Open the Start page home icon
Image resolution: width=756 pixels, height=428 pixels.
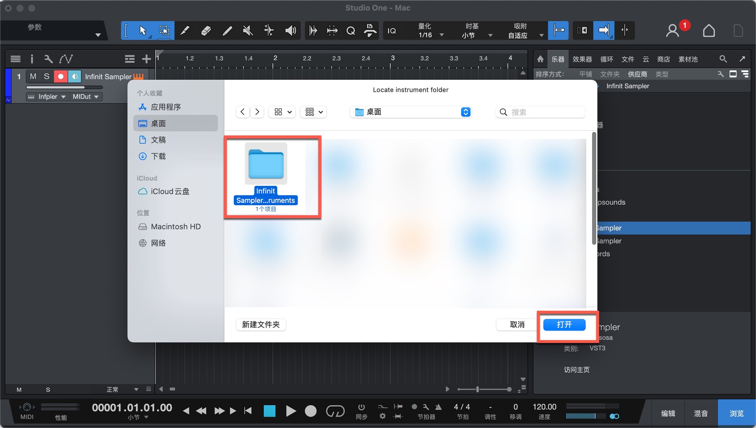click(x=709, y=31)
